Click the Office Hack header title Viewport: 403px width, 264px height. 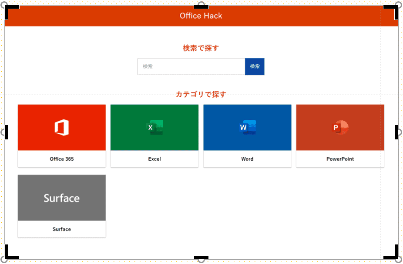201,16
